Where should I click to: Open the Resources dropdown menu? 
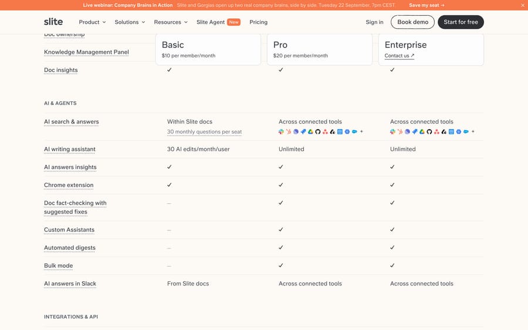[x=171, y=22]
